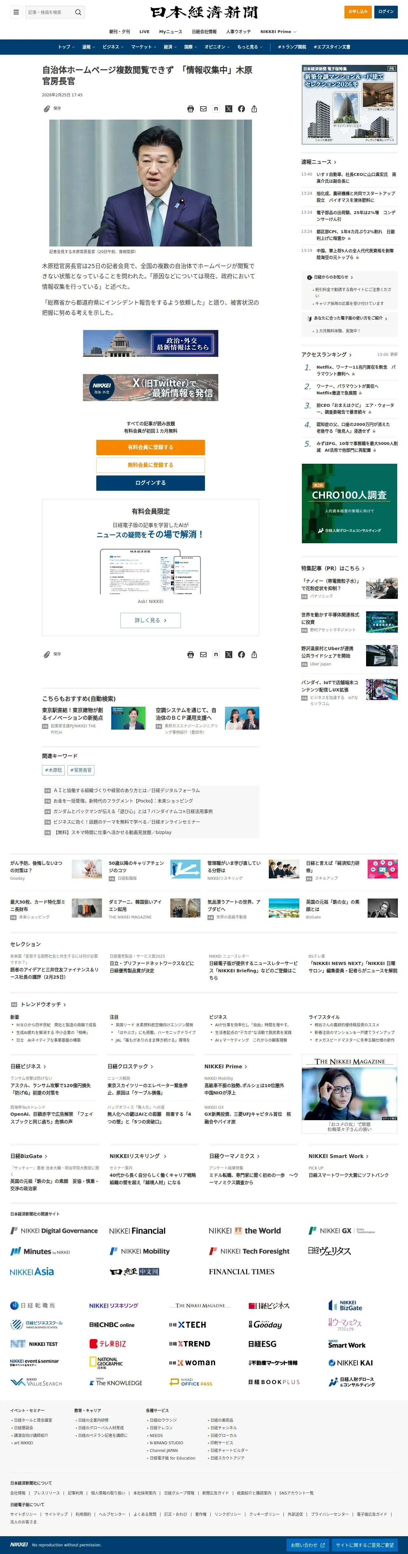This screenshot has width=408, height=1554.
Task: Expand the 国際 navigation dropdown
Action: click(x=190, y=46)
